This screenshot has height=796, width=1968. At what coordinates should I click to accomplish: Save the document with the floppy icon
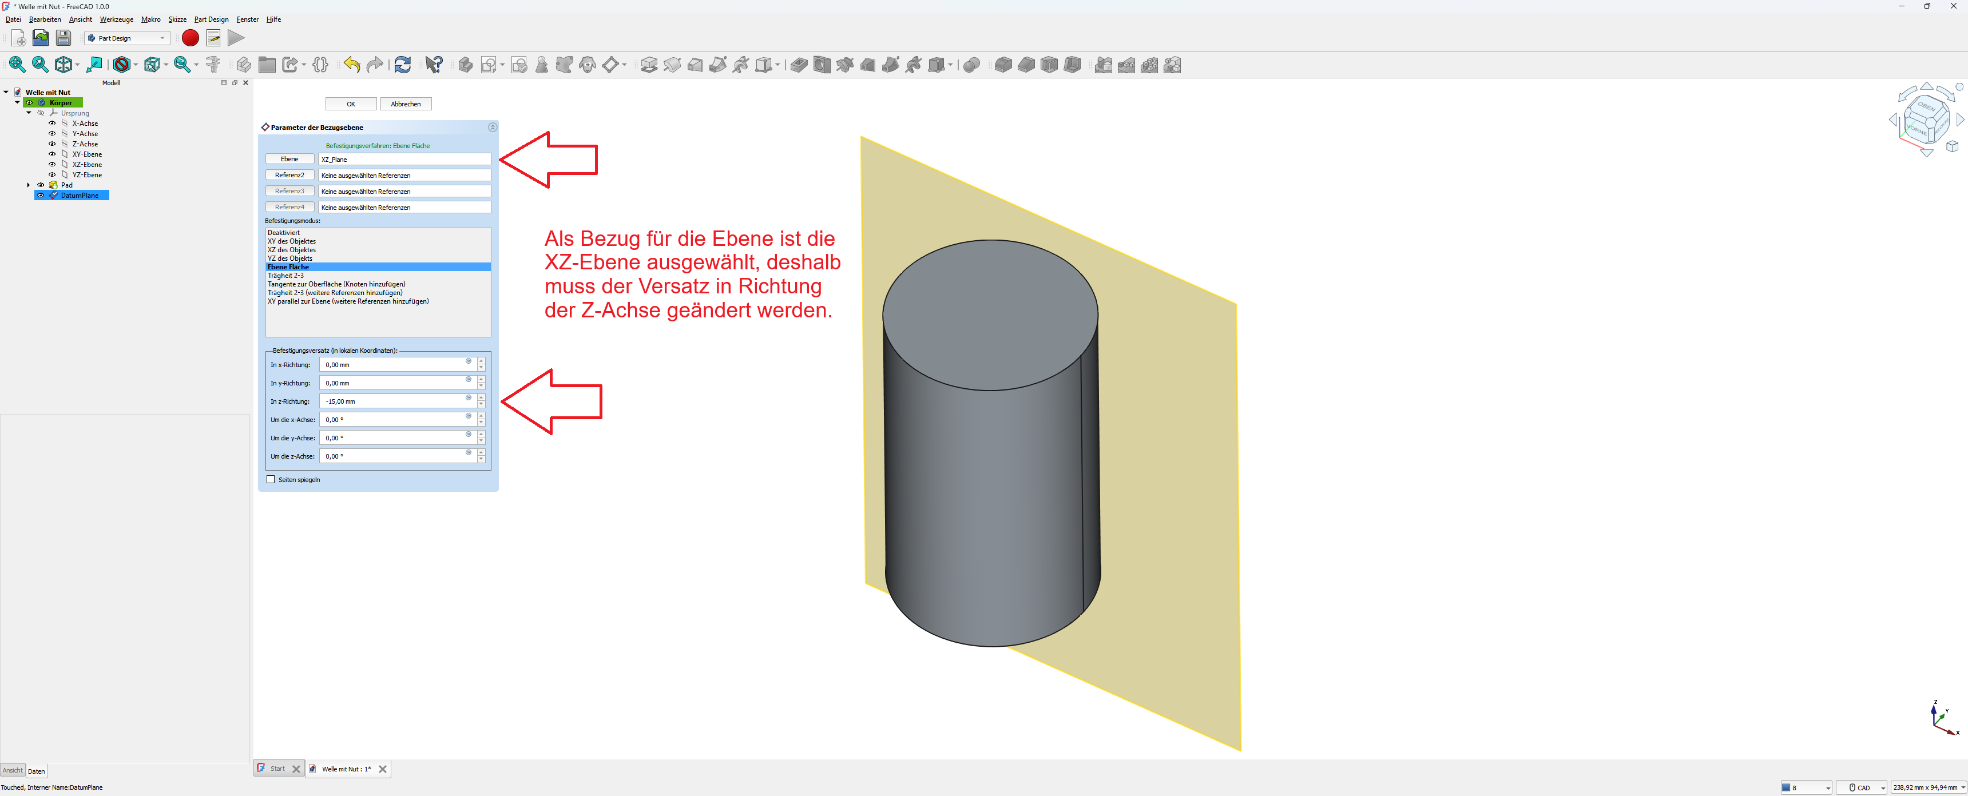click(64, 38)
